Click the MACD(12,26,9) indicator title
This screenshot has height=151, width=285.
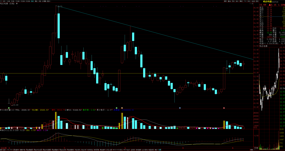[x=8, y=130]
